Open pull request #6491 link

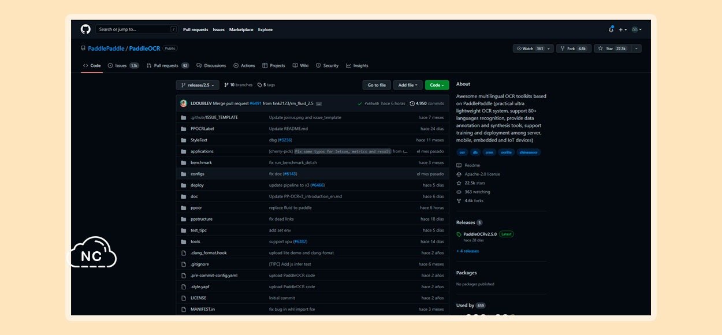pyautogui.click(x=255, y=103)
